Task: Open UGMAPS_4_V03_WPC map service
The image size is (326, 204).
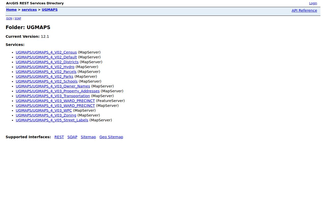Action: pos(44,110)
